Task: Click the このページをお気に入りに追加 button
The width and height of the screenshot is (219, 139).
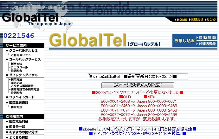Action: (138, 85)
